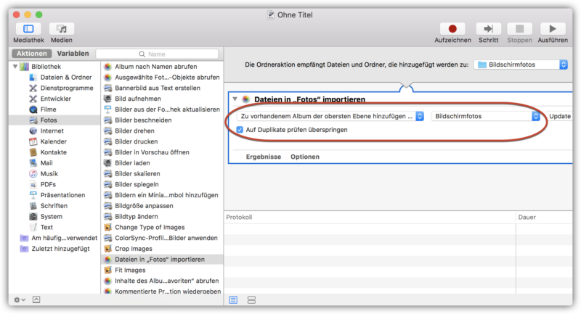Collapse the Dateien in Fotos importieren action
The image size is (581, 314).
click(235, 99)
